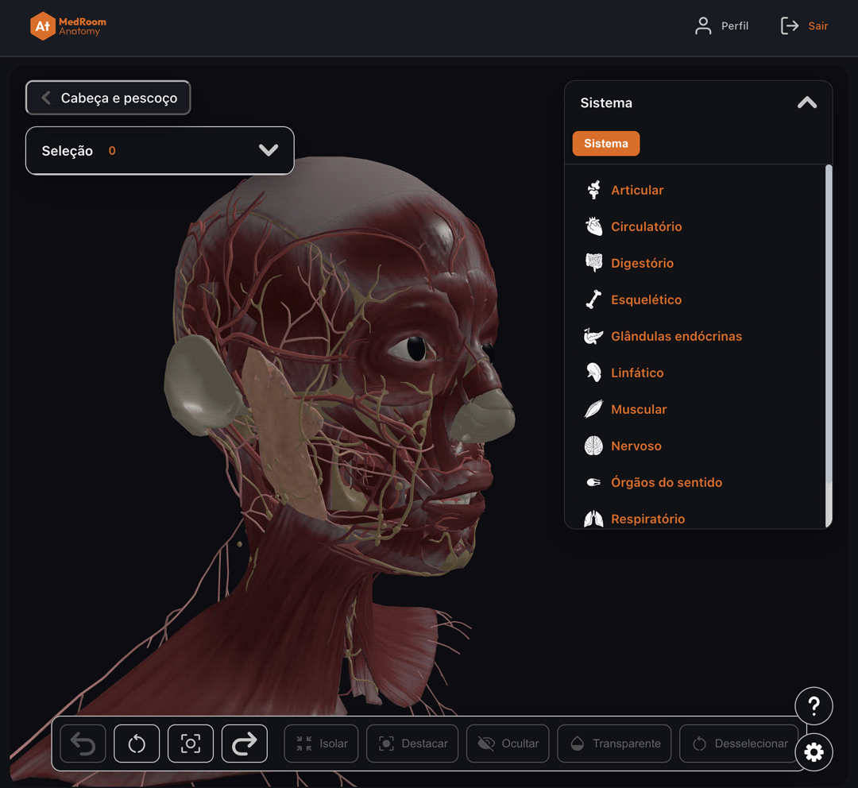Select the orange Sistema tab
The width and height of the screenshot is (858, 788).
point(605,143)
